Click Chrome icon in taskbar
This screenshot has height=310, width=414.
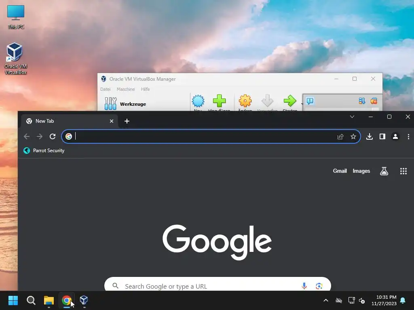click(67, 300)
